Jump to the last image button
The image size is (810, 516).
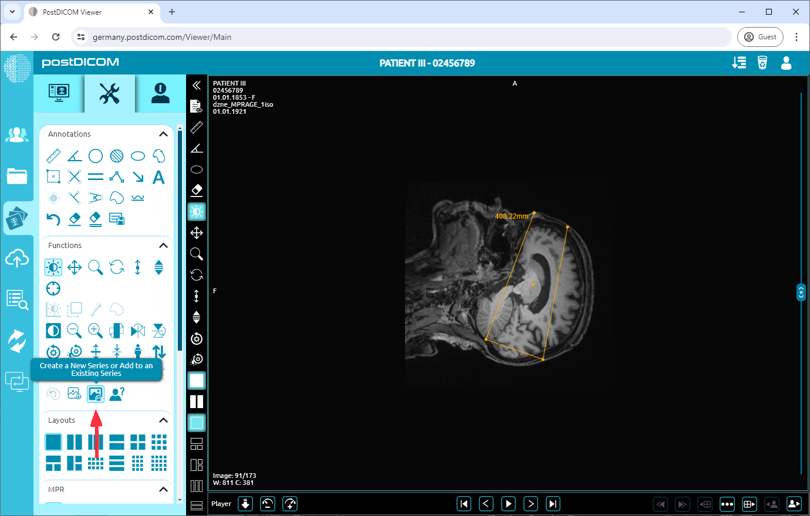click(553, 504)
